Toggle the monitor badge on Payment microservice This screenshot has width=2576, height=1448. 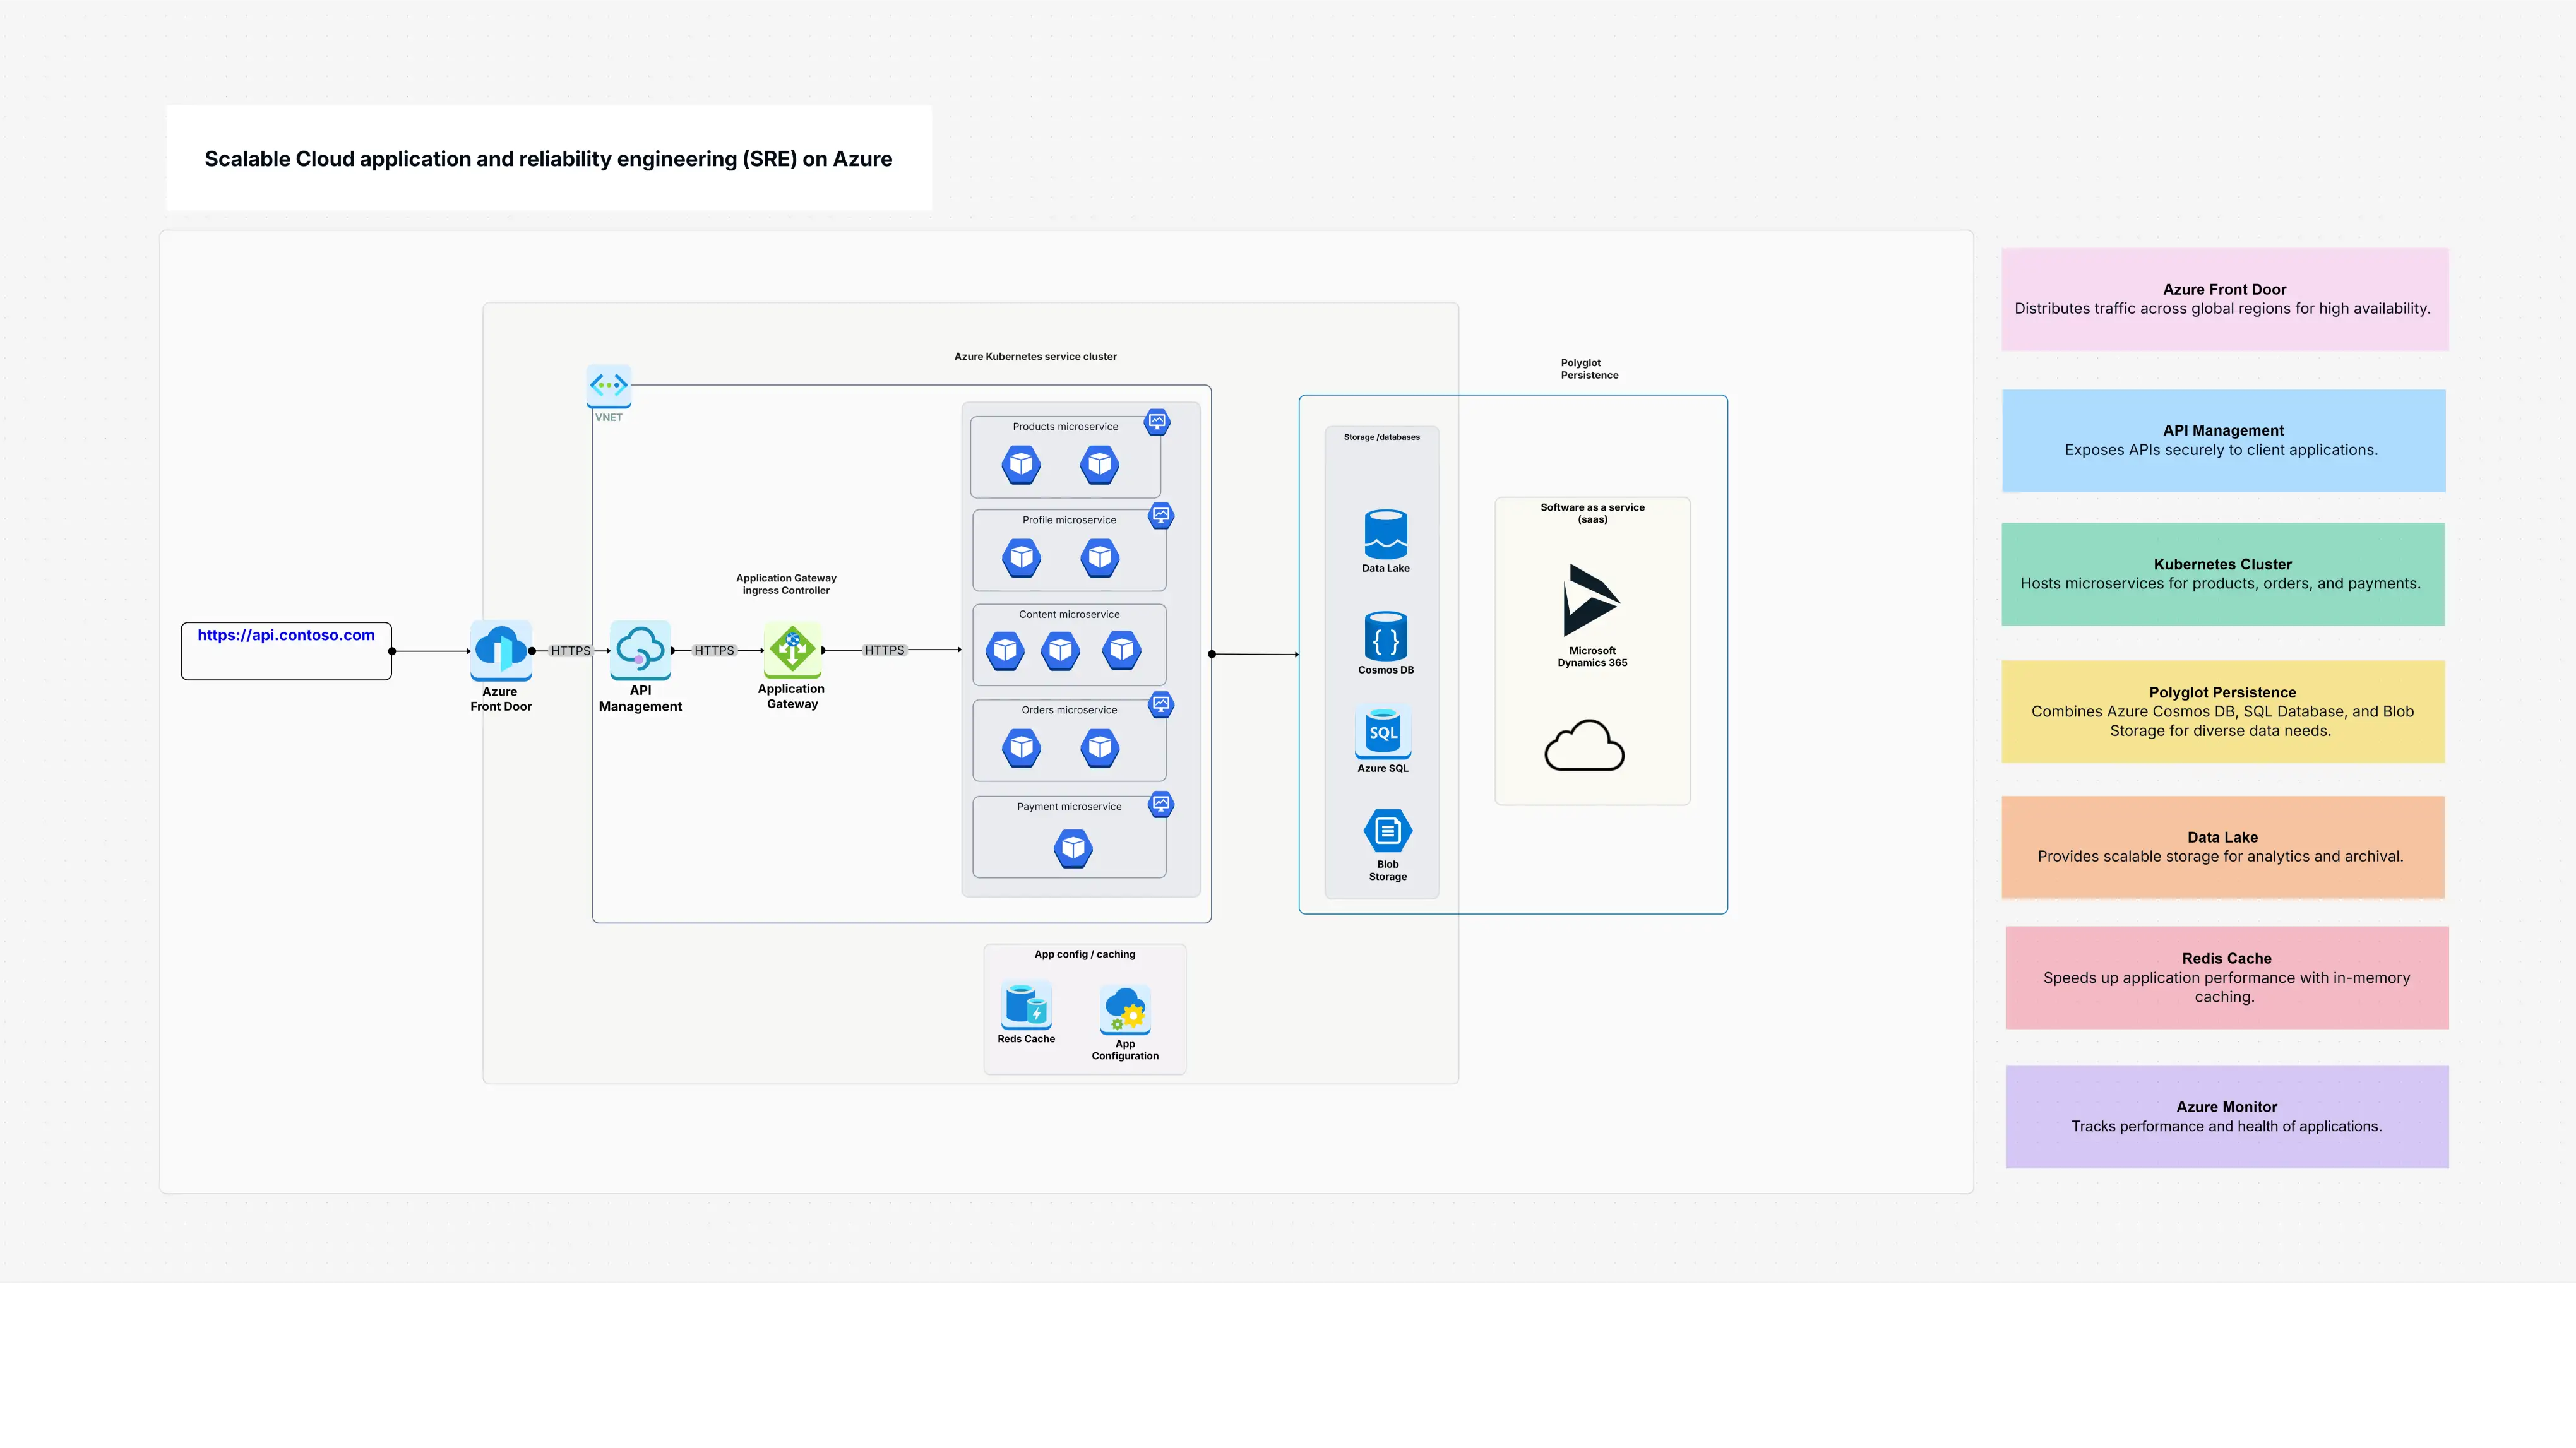1160,804
